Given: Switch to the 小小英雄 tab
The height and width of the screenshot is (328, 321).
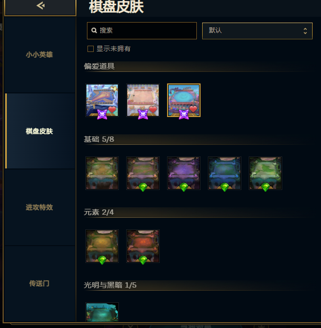Looking at the screenshot, I should tap(39, 55).
